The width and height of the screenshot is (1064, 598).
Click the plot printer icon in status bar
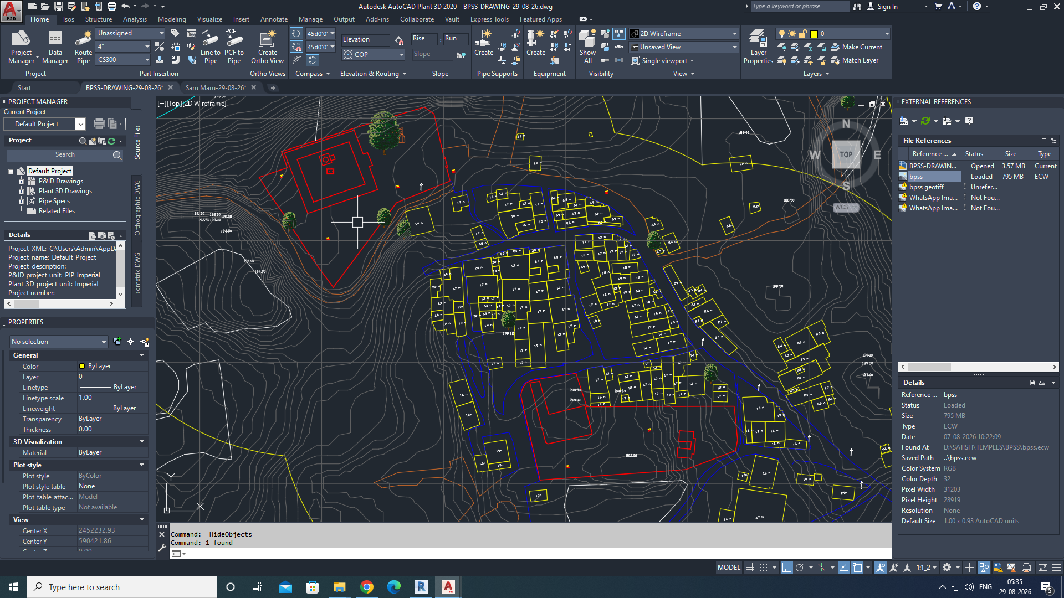[x=1026, y=568]
